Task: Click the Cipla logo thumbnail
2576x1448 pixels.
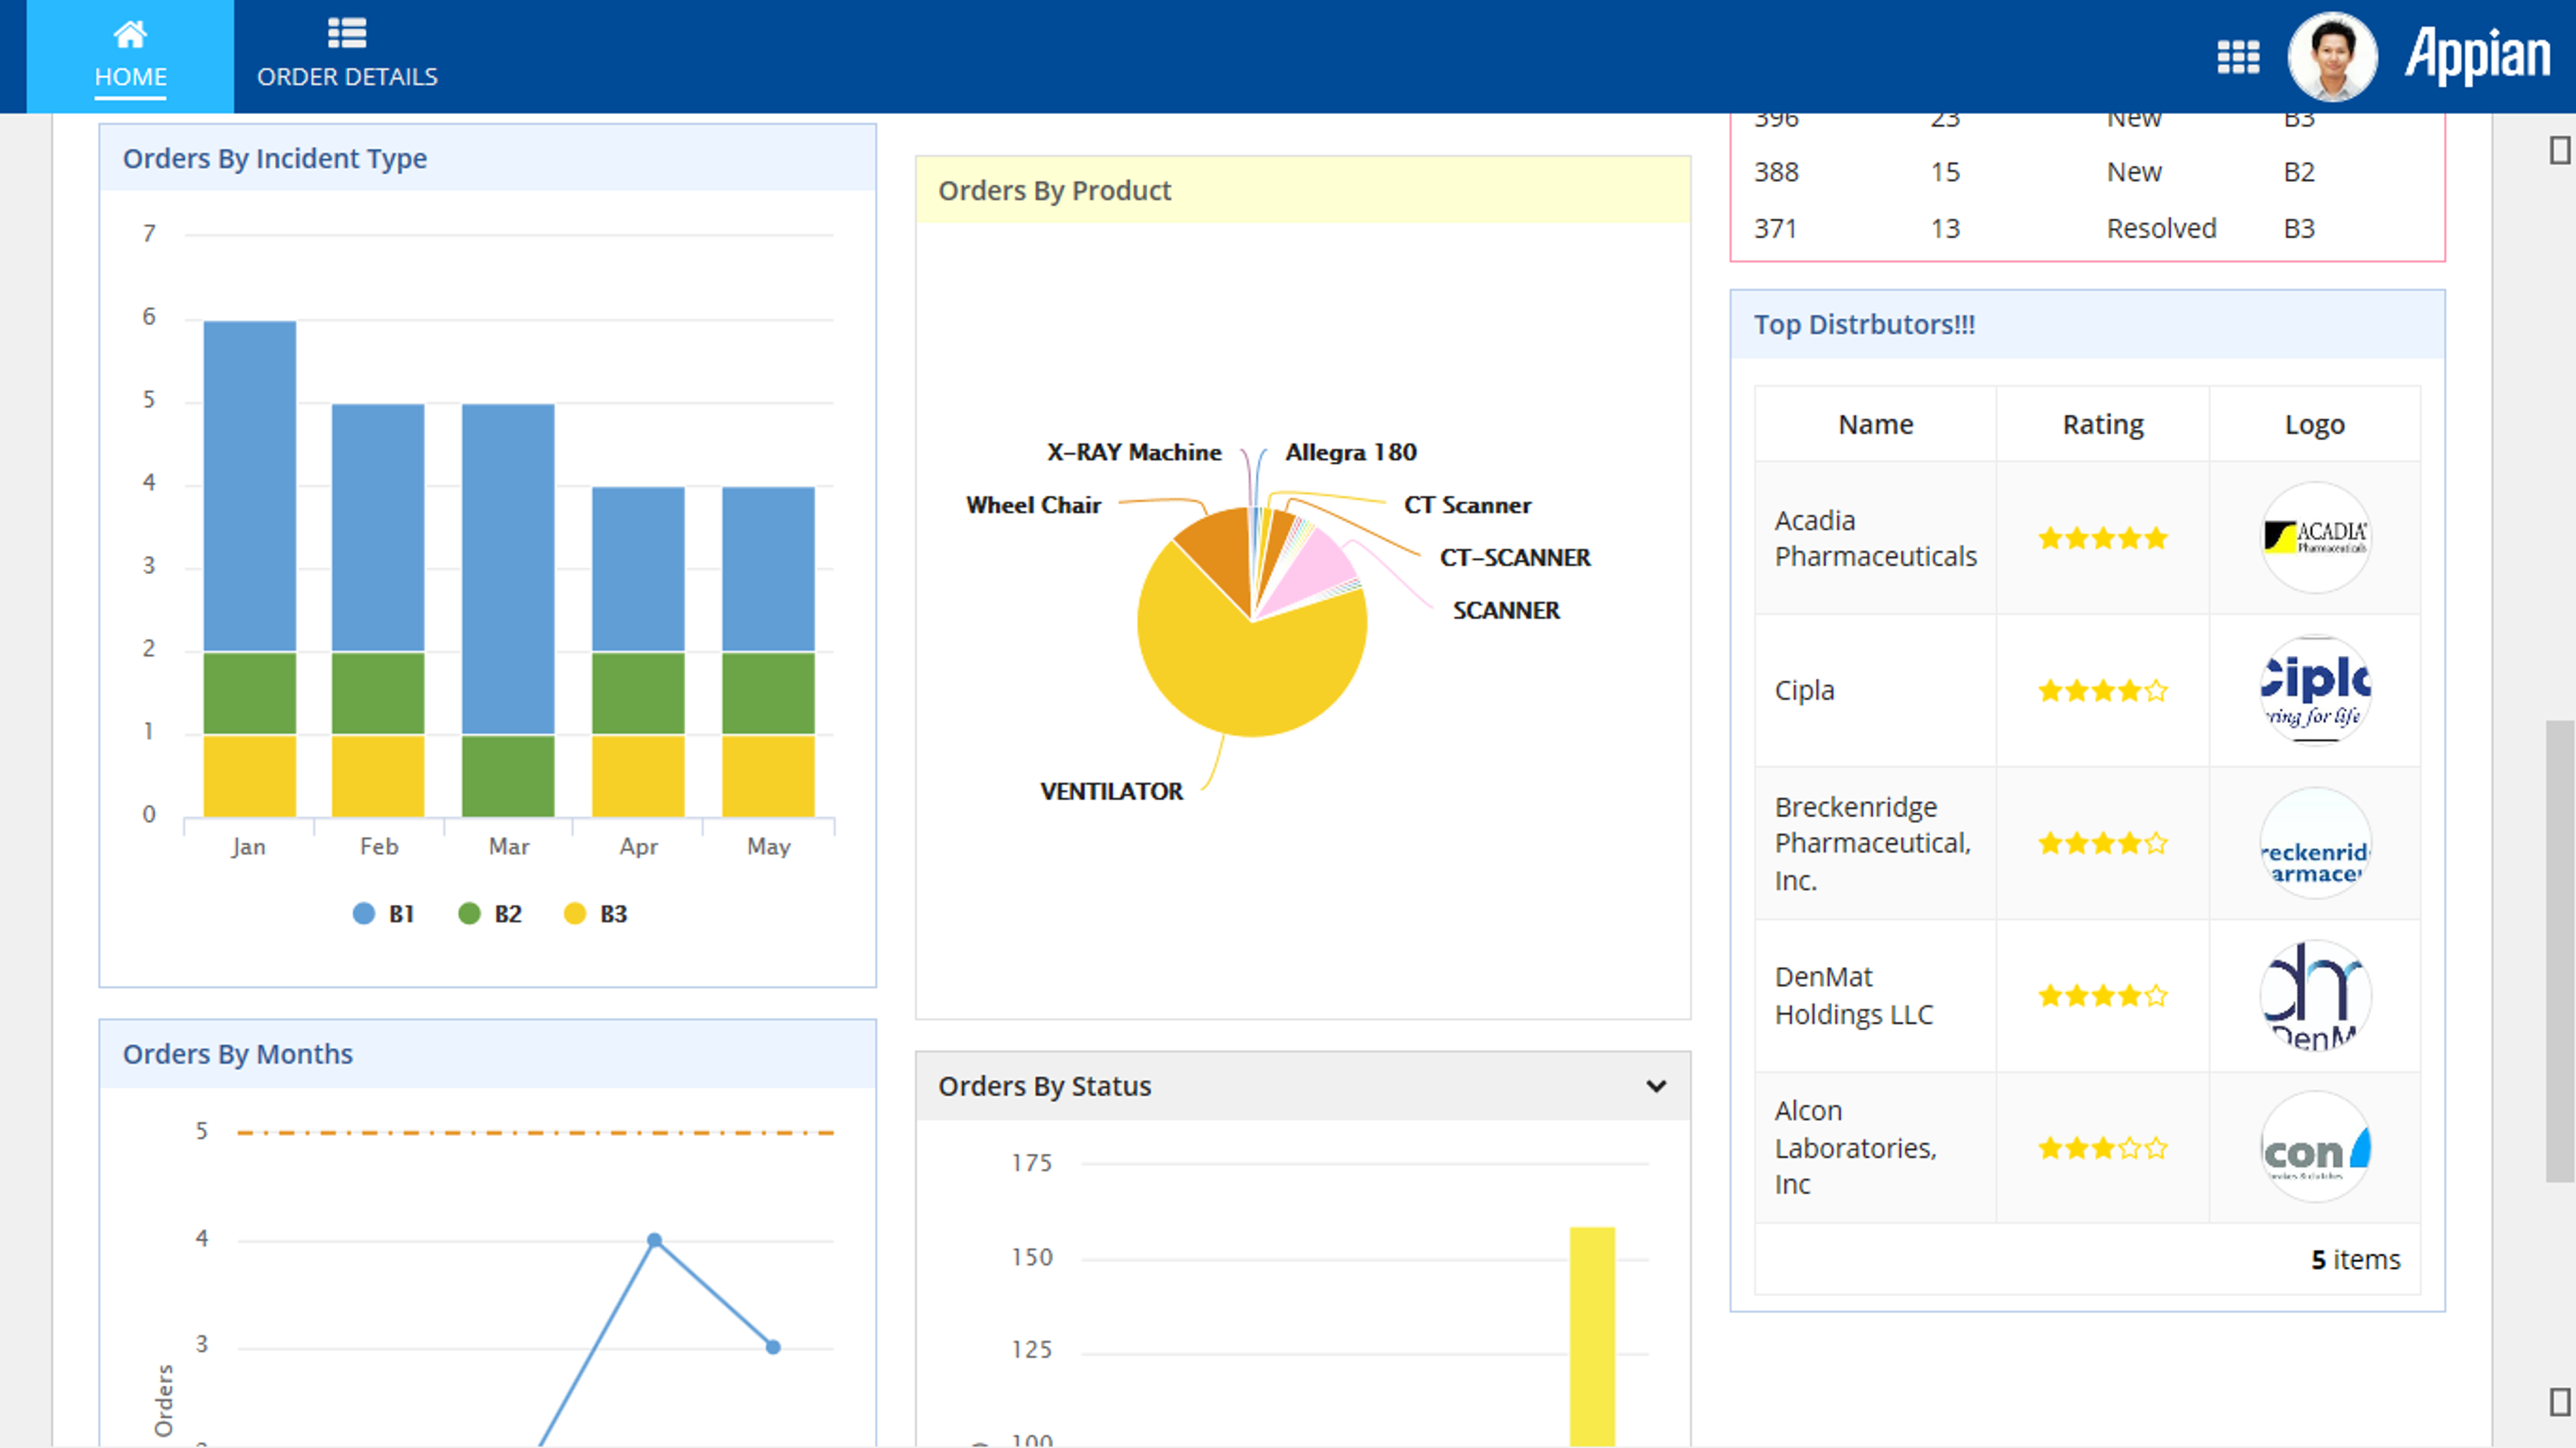Action: click(2315, 690)
